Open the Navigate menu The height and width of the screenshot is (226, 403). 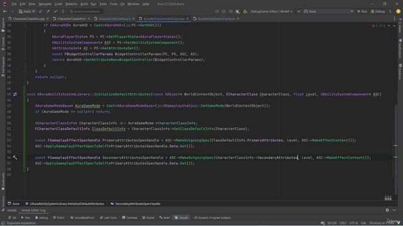[45, 4]
